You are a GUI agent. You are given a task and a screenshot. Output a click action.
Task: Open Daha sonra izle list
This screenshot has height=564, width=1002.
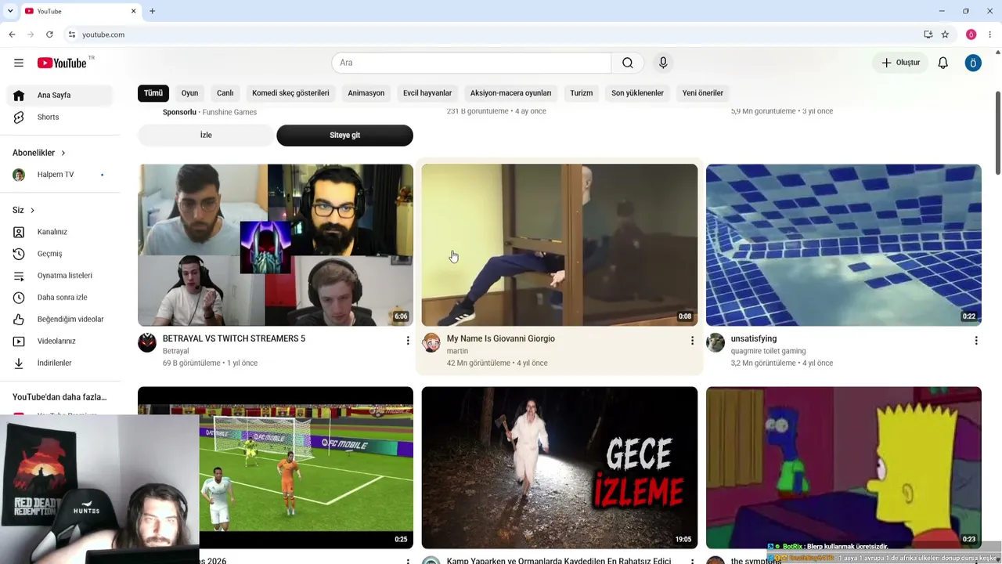pyautogui.click(x=59, y=298)
